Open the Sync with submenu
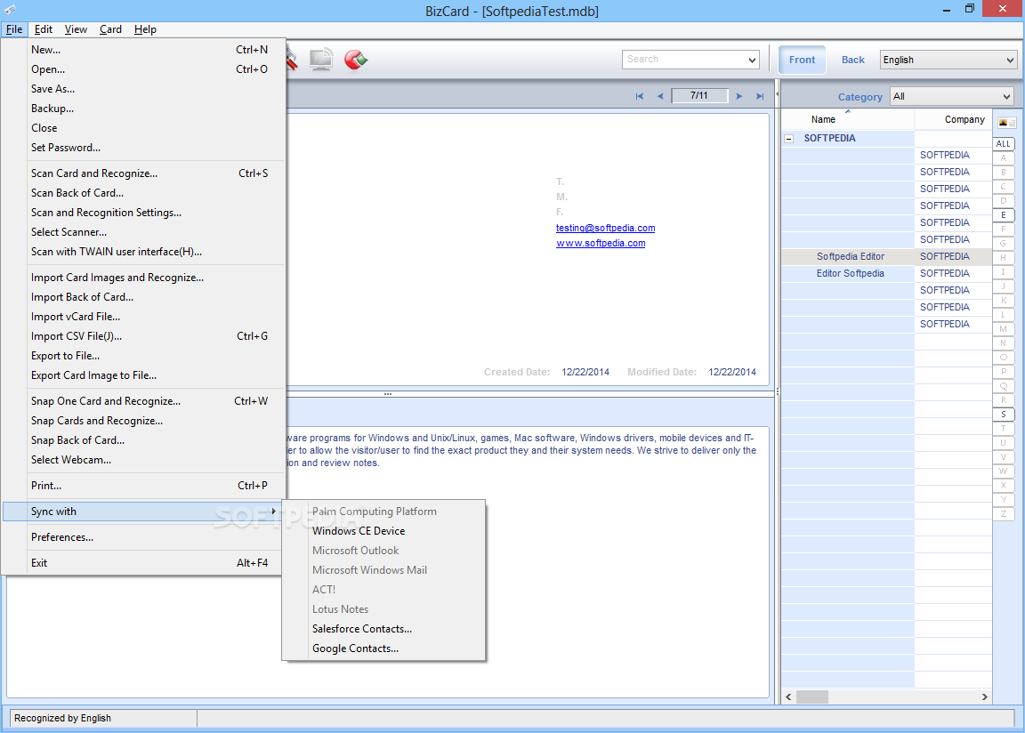This screenshot has width=1025, height=733. (x=143, y=511)
